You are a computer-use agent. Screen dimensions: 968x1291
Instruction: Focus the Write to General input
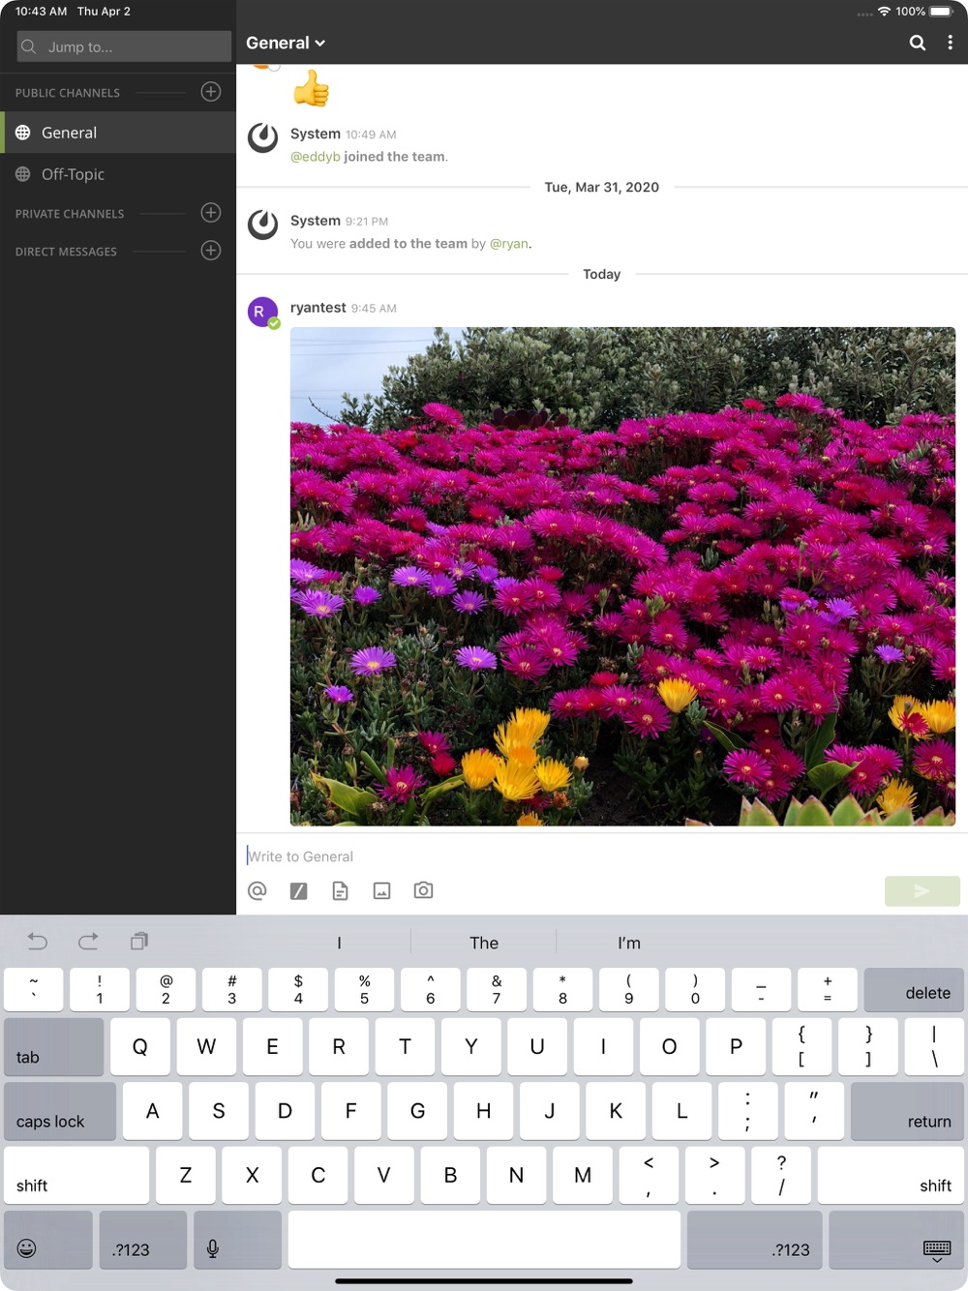[x=600, y=856]
